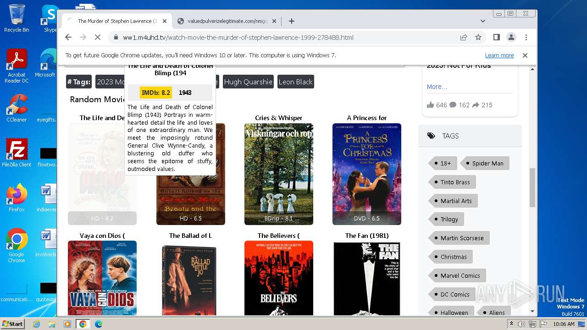Open the Leon Black tag
Screen dimensions: 587x330
[296, 82]
